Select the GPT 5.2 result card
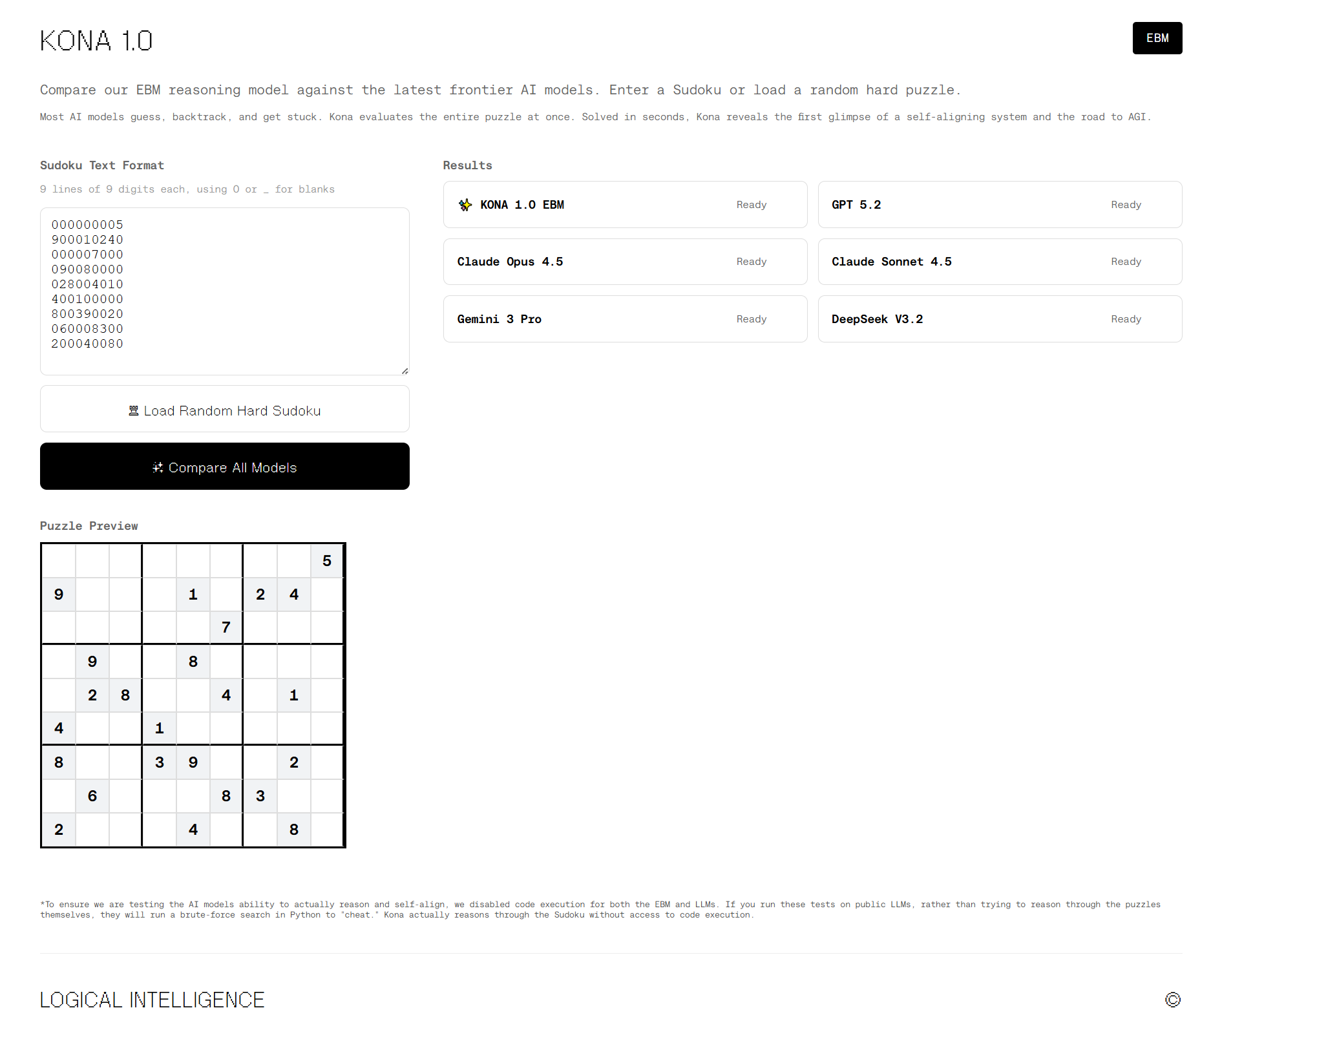This screenshot has height=1050, width=1337. pyautogui.click(x=999, y=205)
